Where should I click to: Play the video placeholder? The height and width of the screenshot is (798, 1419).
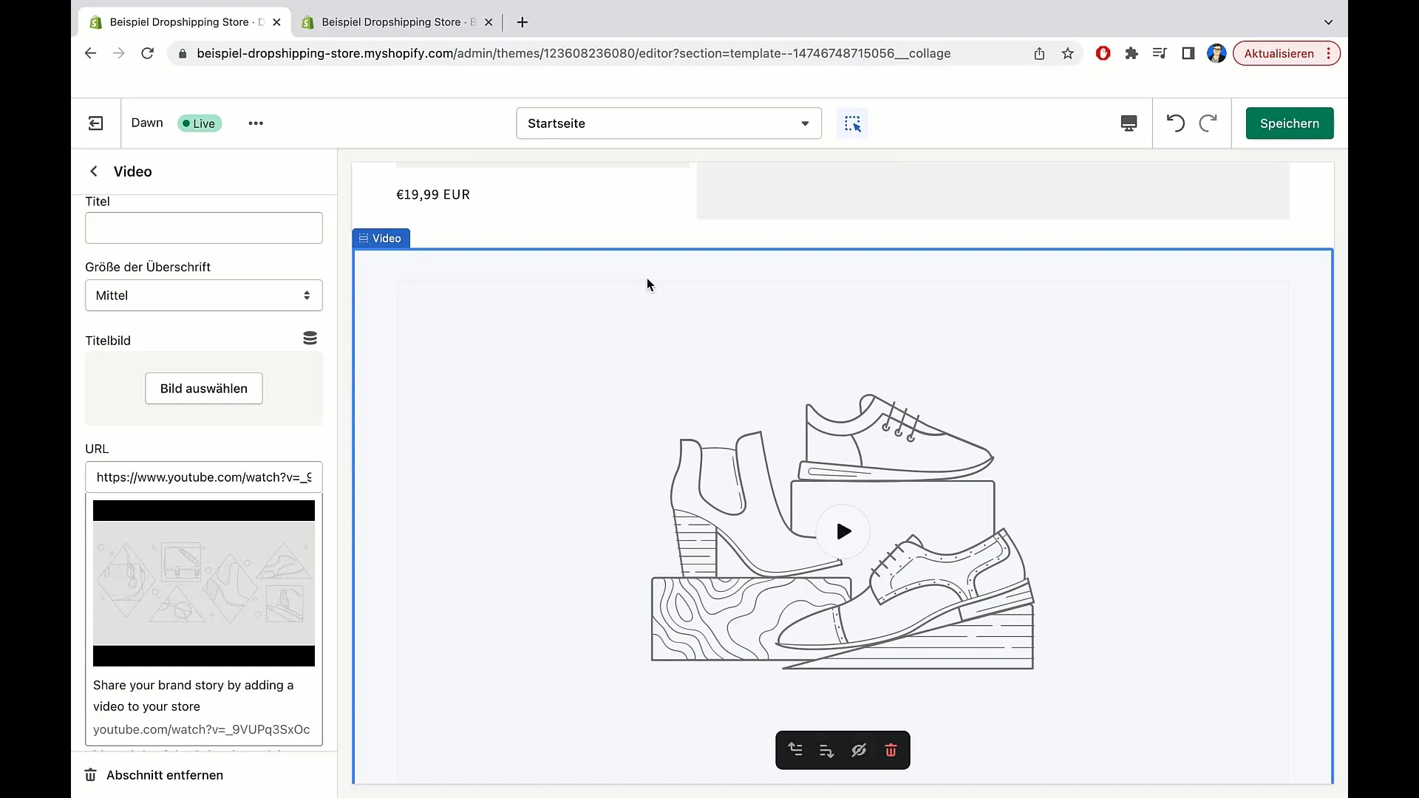coord(843,531)
